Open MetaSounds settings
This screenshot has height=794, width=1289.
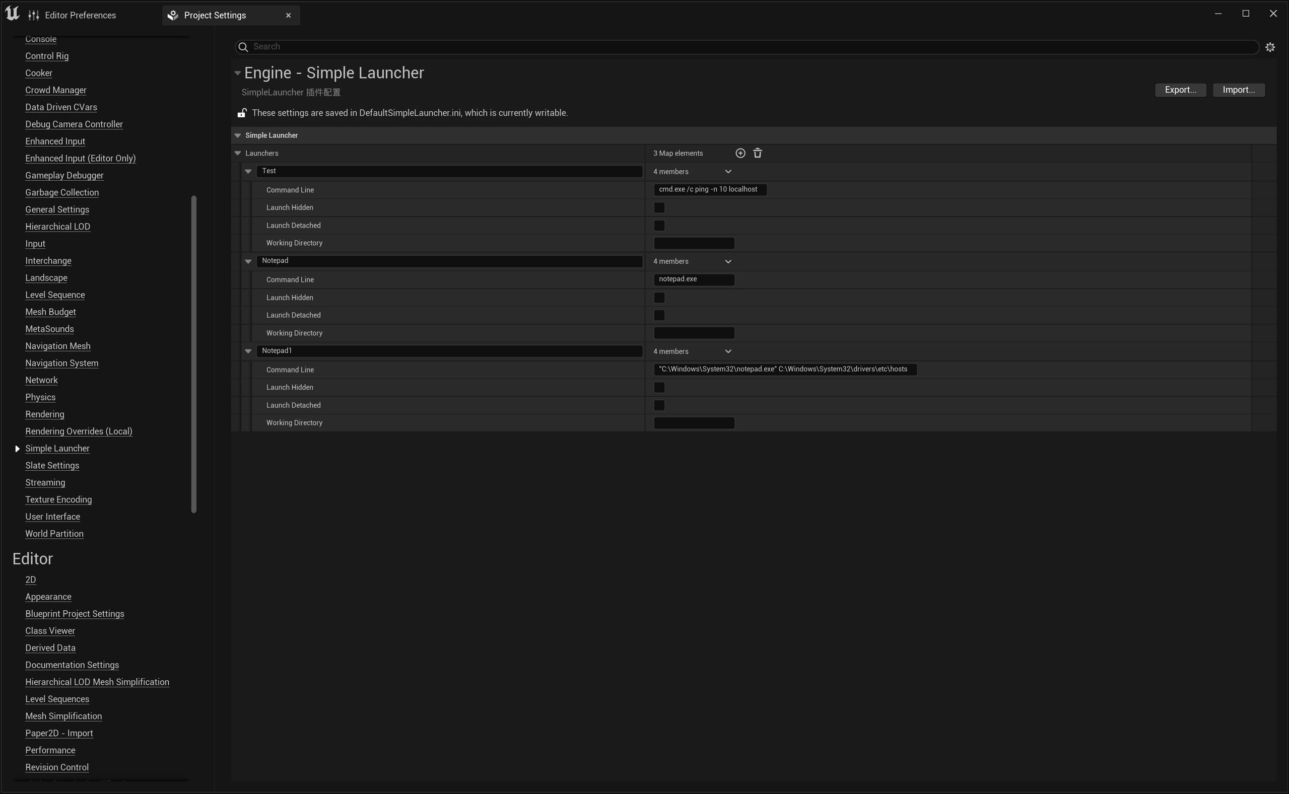point(49,329)
